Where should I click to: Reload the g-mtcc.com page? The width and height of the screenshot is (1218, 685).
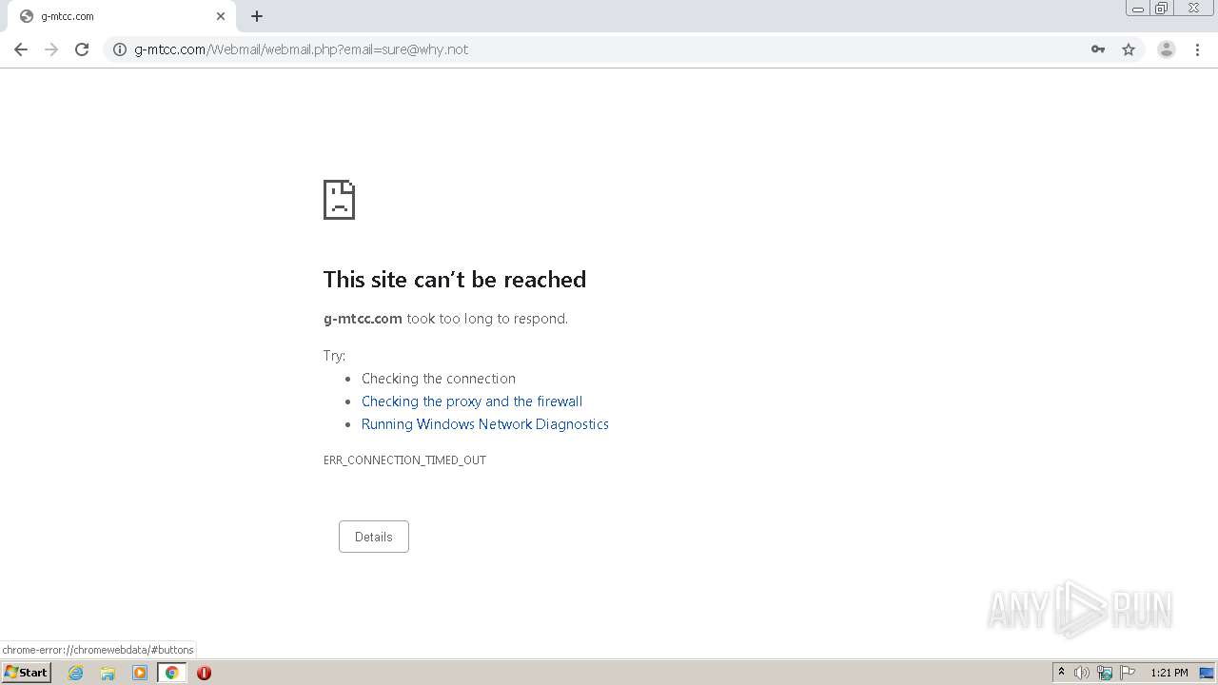[82, 49]
